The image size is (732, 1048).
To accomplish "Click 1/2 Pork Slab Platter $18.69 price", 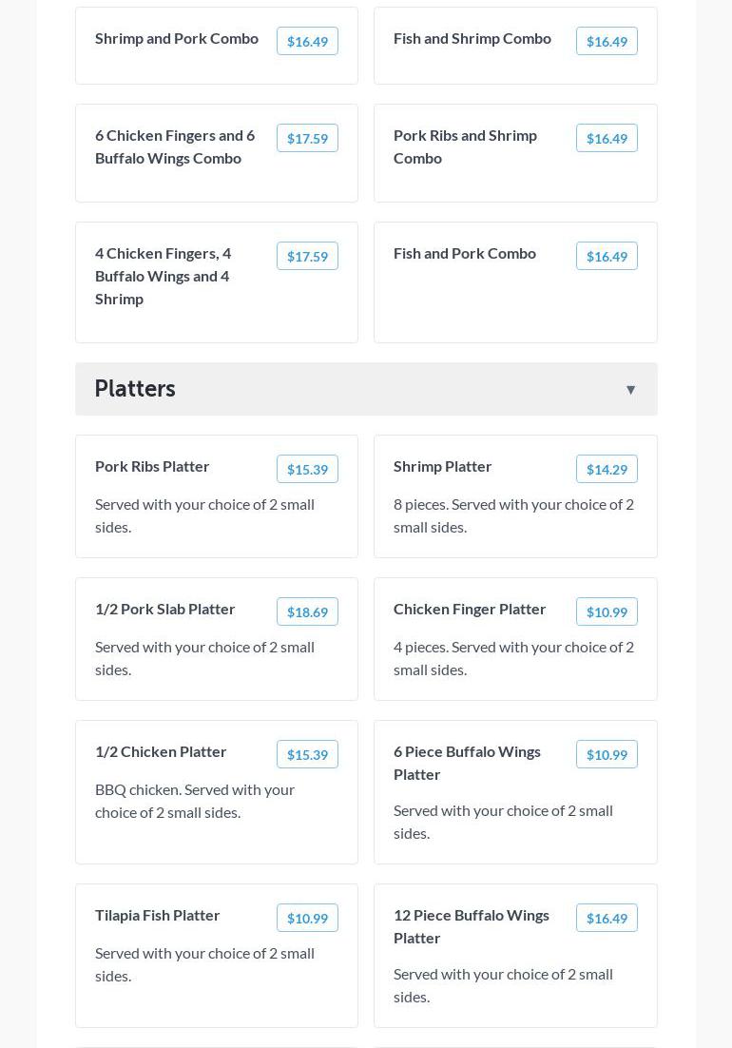I will click(x=307, y=611).
